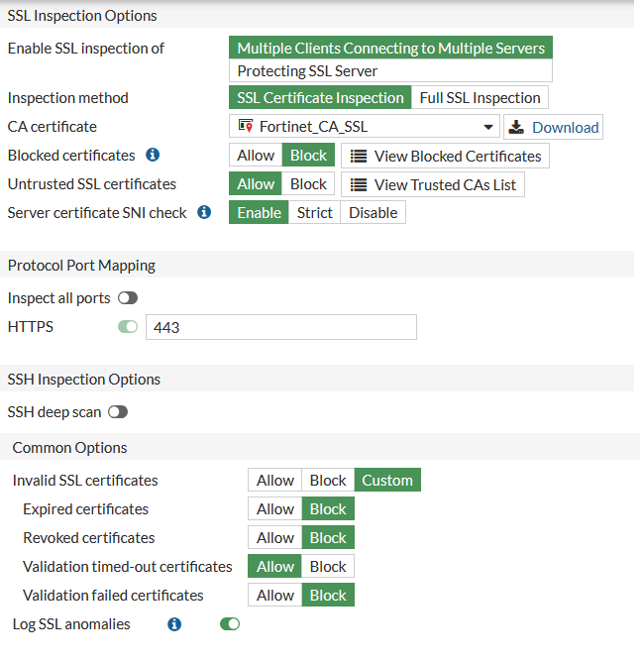Set SNI check to Strict
The image size is (643, 663).
(x=314, y=212)
